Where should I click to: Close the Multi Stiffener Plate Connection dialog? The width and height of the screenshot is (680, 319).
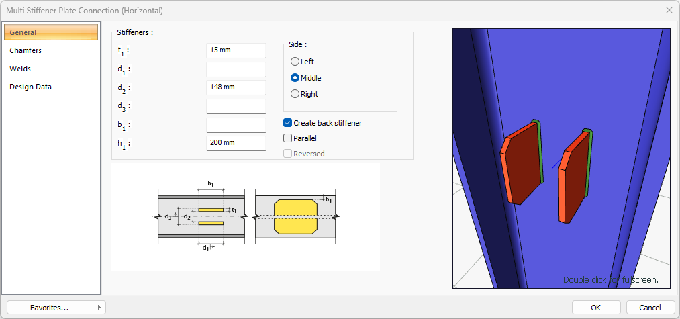pos(669,10)
